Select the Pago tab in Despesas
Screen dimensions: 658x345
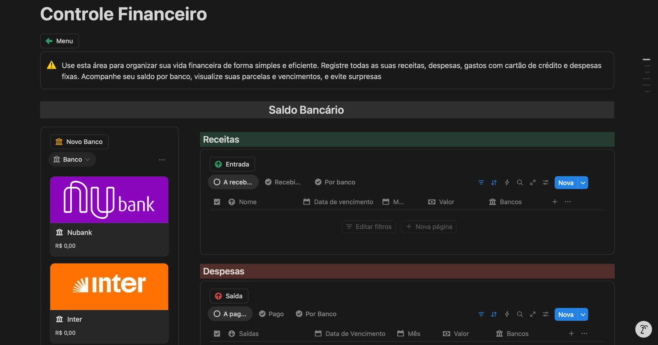271,314
